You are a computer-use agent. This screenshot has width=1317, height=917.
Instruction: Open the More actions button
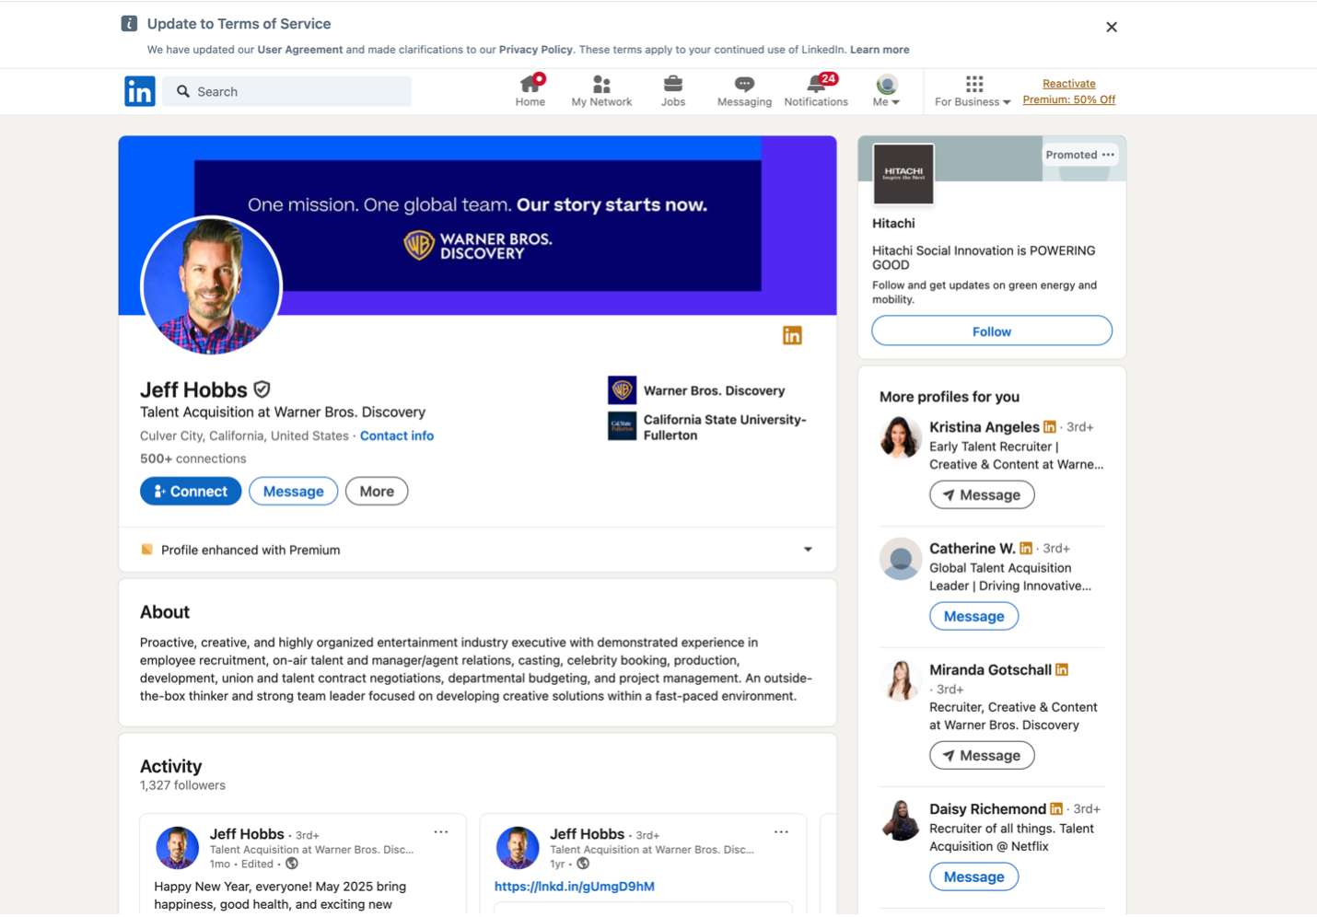pos(377,491)
